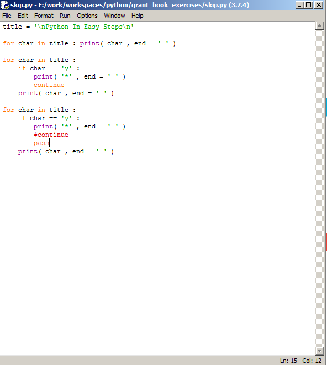327x365 pixels.
Task: Close the skip.py window
Action: pos(319,5)
